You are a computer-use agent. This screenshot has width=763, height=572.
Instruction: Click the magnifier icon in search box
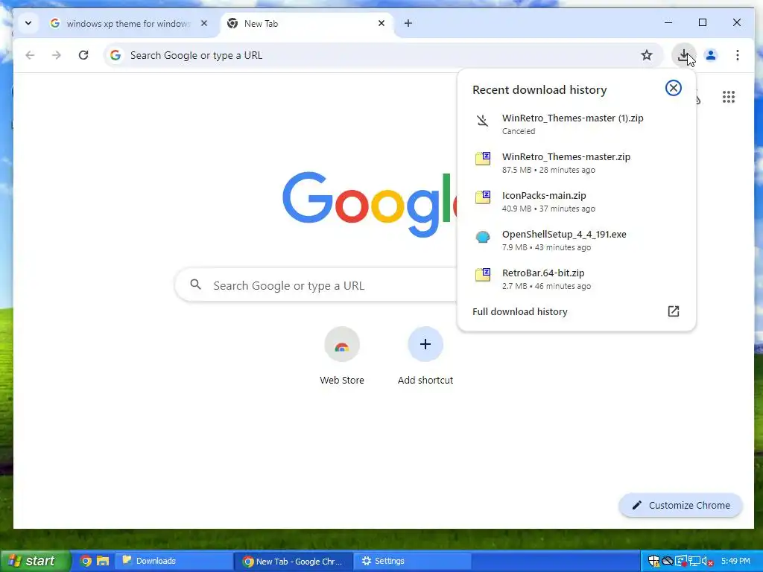pyautogui.click(x=196, y=285)
